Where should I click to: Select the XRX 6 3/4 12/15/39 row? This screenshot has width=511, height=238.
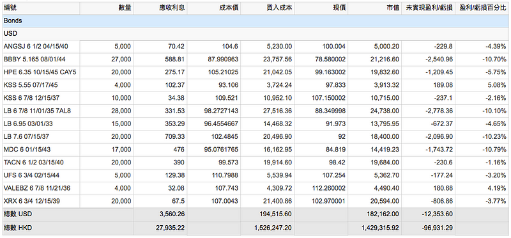tap(256, 202)
